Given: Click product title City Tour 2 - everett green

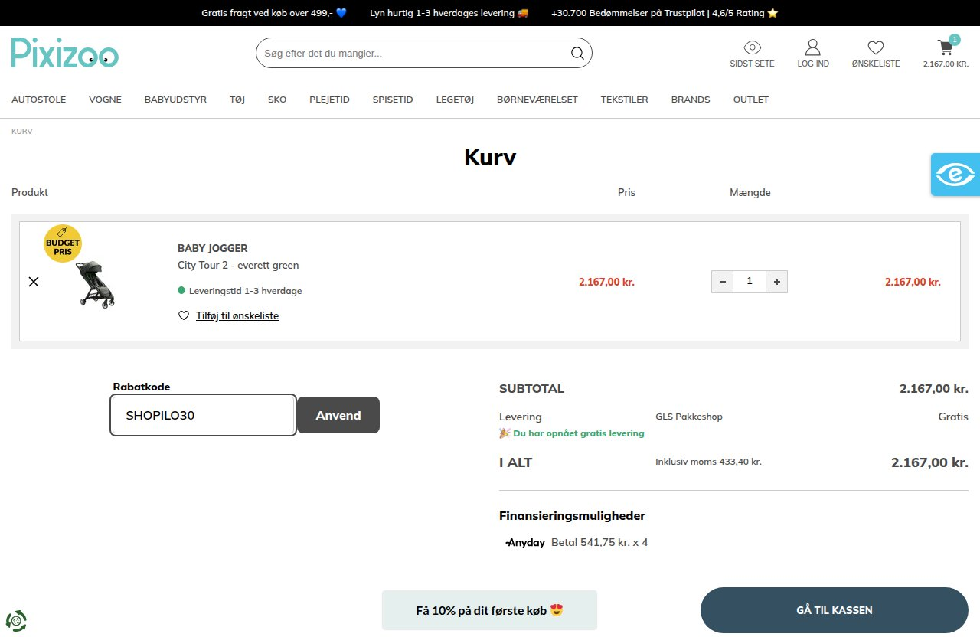Looking at the screenshot, I should (238, 265).
